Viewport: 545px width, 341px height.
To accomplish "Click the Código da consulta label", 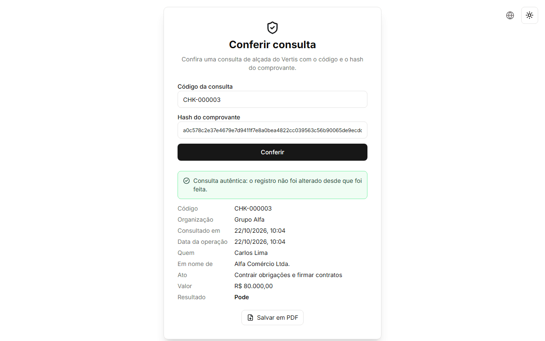I will [x=205, y=87].
